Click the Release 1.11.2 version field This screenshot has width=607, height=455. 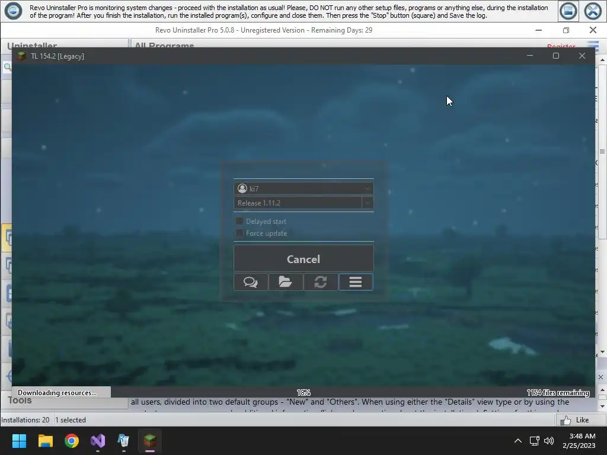click(298, 203)
